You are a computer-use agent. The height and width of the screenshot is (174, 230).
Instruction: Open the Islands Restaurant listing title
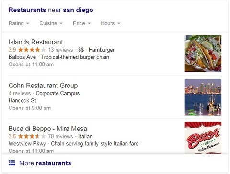pyautogui.click(x=36, y=42)
